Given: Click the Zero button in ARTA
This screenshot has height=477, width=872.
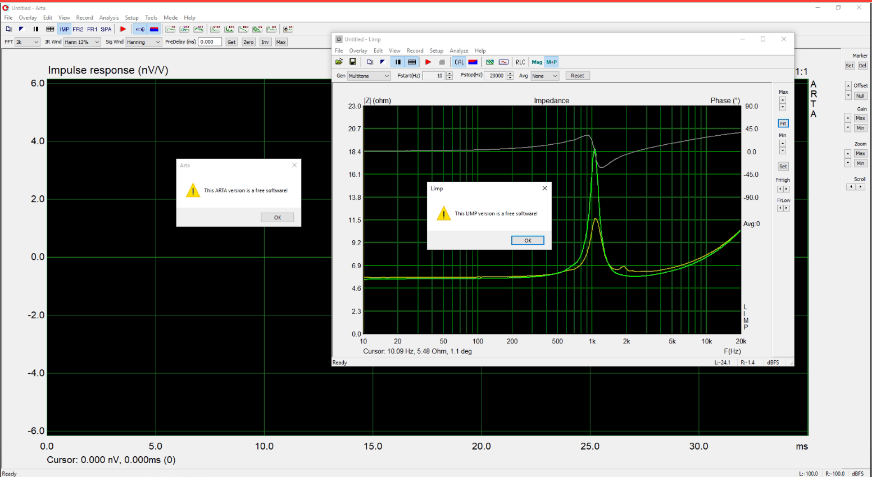Looking at the screenshot, I should point(249,42).
